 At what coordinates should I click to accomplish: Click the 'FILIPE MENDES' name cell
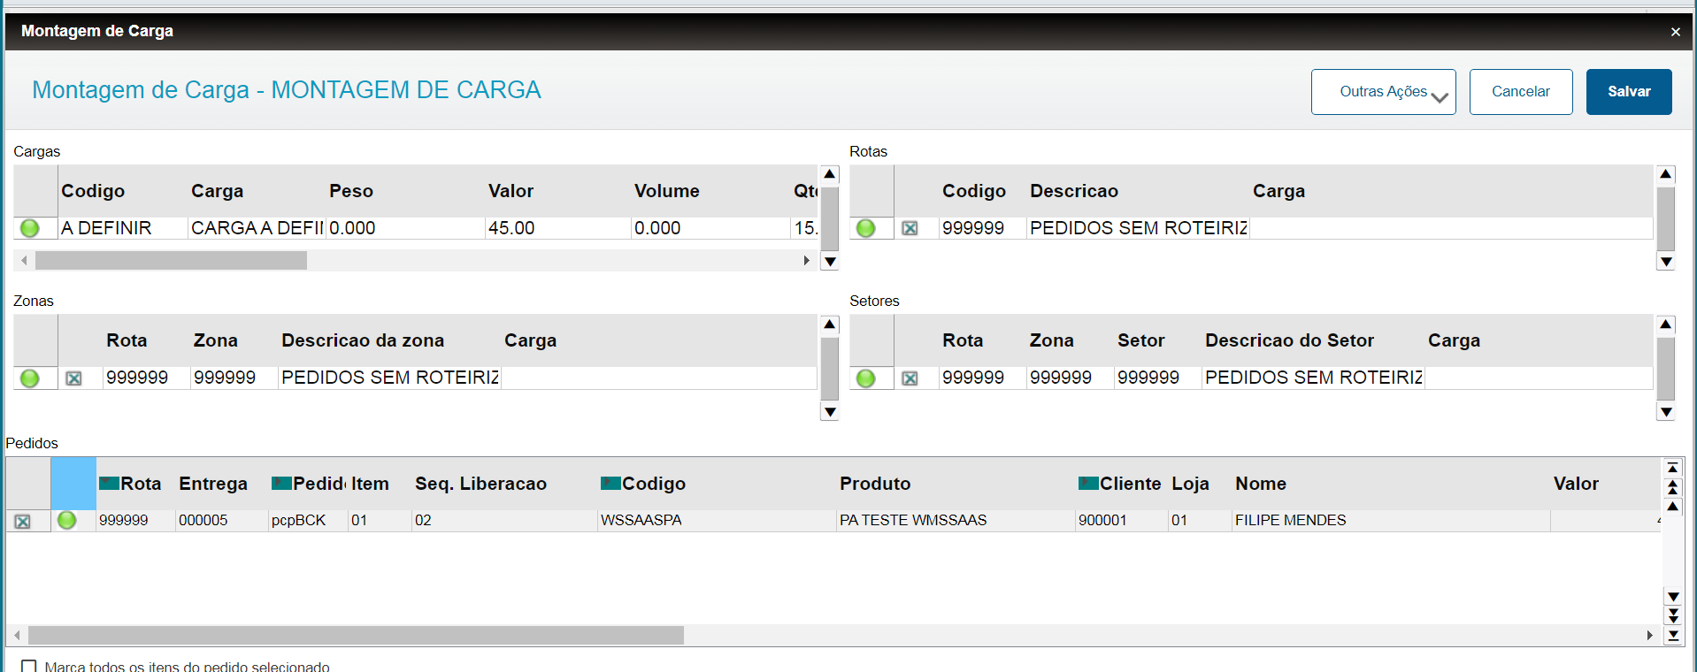[x=1391, y=520]
